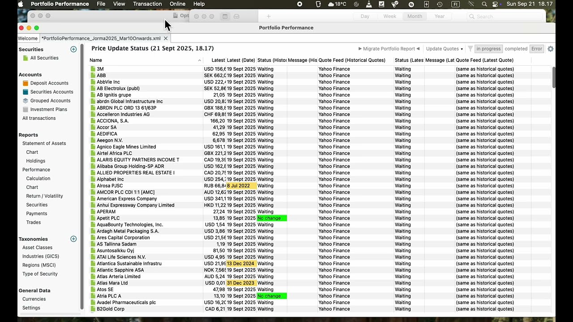
Task: Click the highlighted 8 Jul 2022 date cell
Action: tap(241, 186)
